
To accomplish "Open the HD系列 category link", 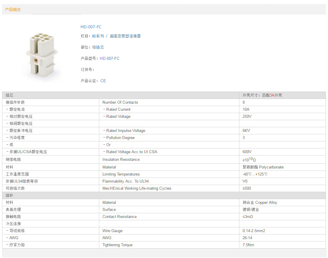I will [98, 36].
